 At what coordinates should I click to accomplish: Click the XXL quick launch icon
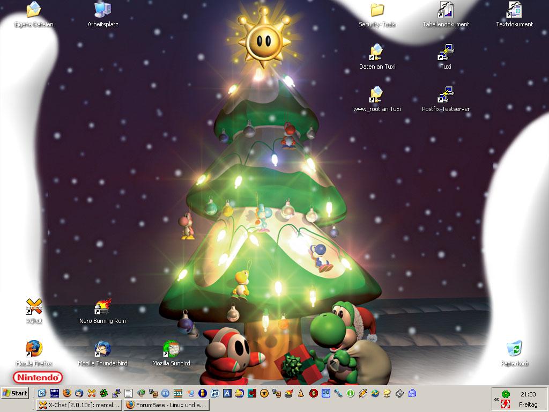coord(178,393)
